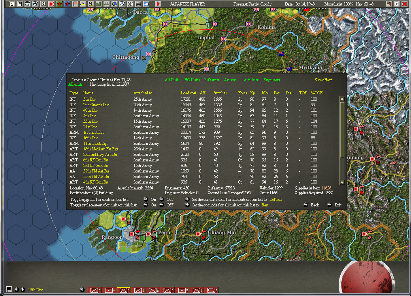Open the document list icon in top toolbar

click(x=20, y=4)
